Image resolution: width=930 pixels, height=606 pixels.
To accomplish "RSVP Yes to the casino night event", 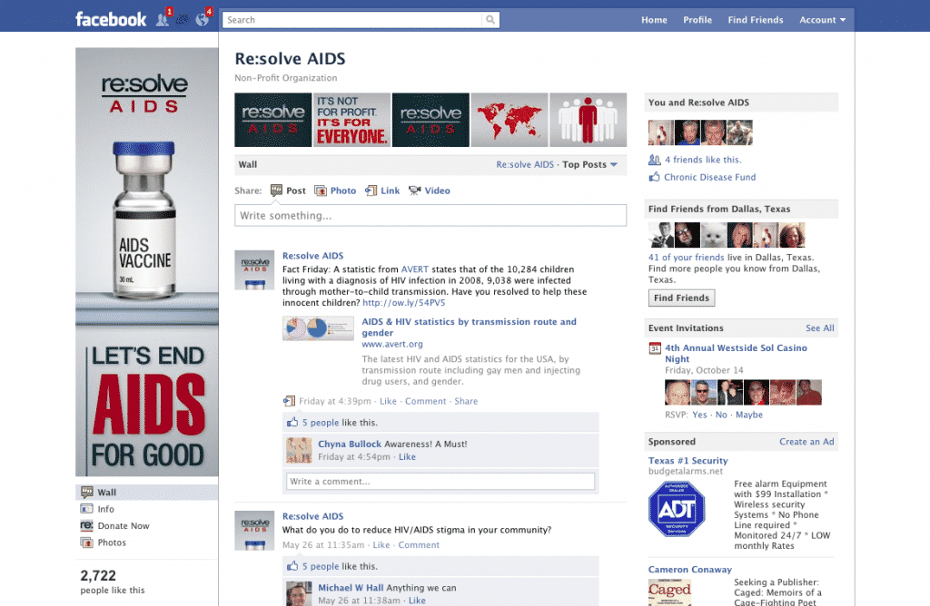I will point(699,415).
